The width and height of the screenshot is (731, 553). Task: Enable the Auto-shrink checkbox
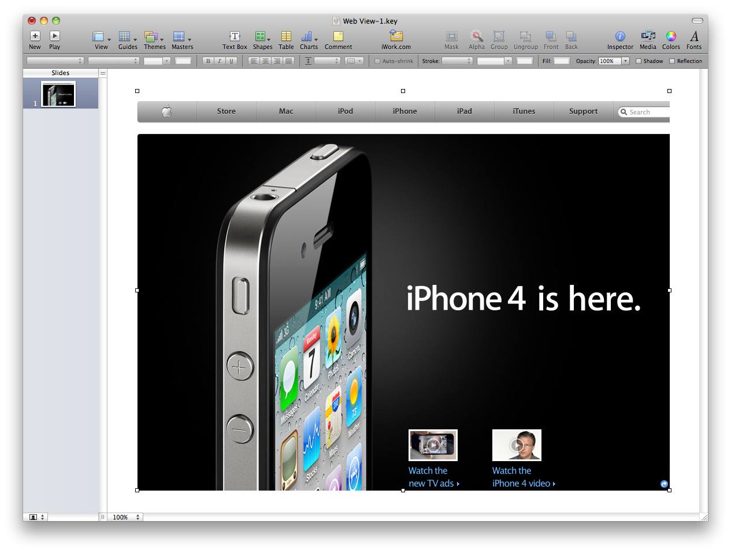point(377,61)
